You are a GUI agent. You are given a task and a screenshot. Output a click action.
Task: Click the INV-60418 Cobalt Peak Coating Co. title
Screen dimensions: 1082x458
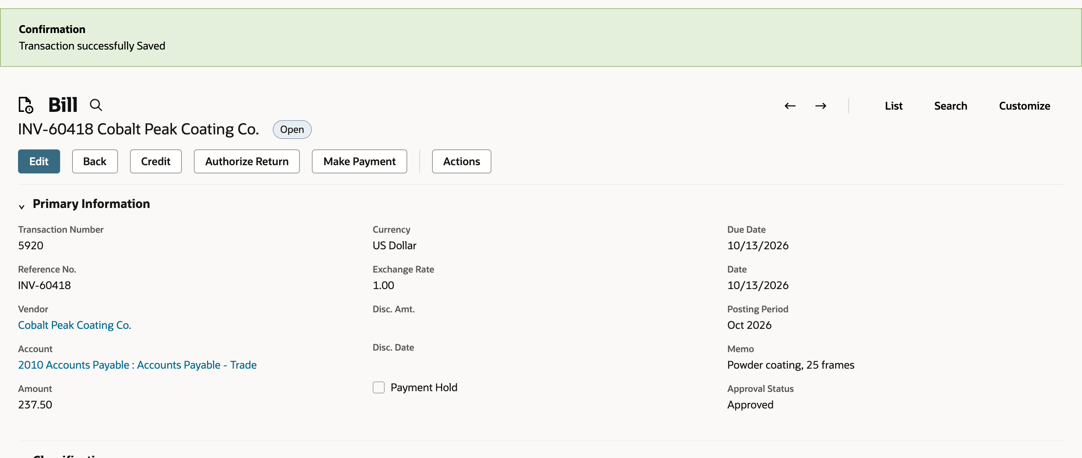(138, 129)
